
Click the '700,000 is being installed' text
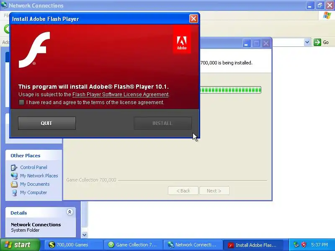point(226,63)
